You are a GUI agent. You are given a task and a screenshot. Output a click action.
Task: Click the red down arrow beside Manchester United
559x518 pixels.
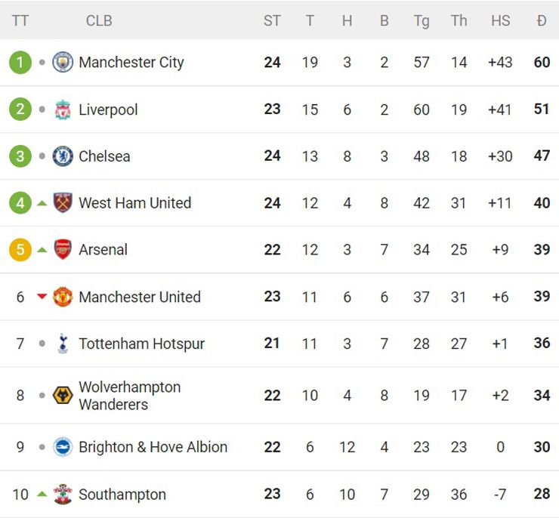point(42,297)
